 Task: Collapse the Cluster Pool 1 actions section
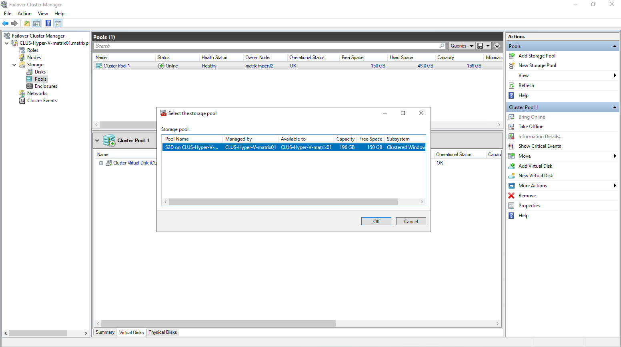pyautogui.click(x=615, y=107)
